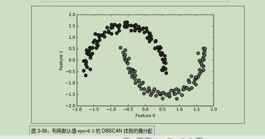
Task: Click the y-axis tick label 2.0
Action: (x=72, y=15)
